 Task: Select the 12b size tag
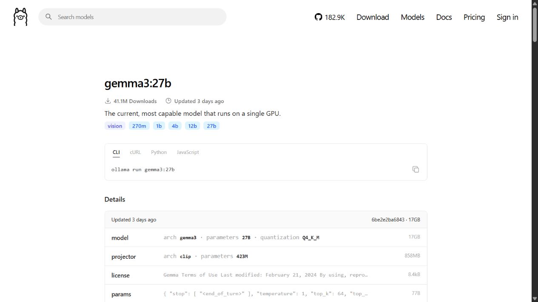(x=193, y=126)
